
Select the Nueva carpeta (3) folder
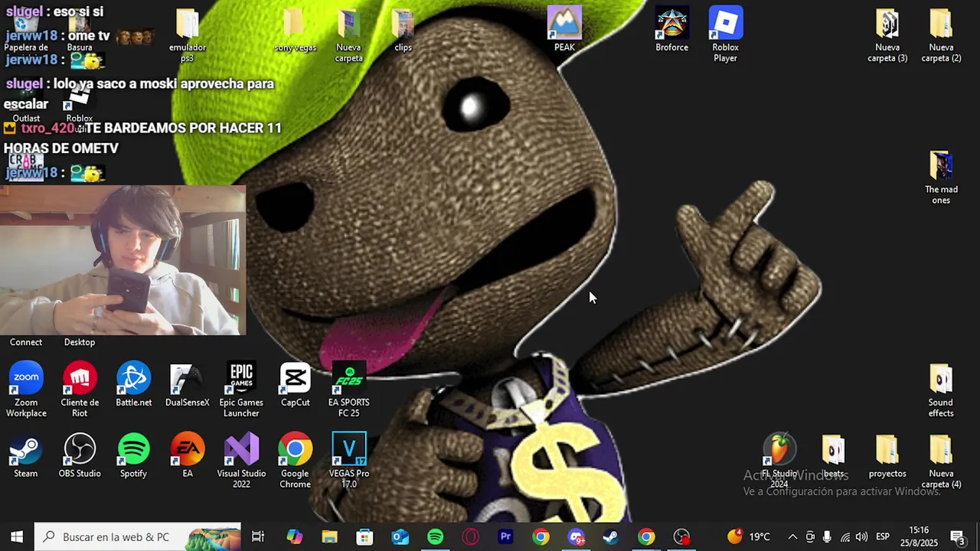click(887, 34)
